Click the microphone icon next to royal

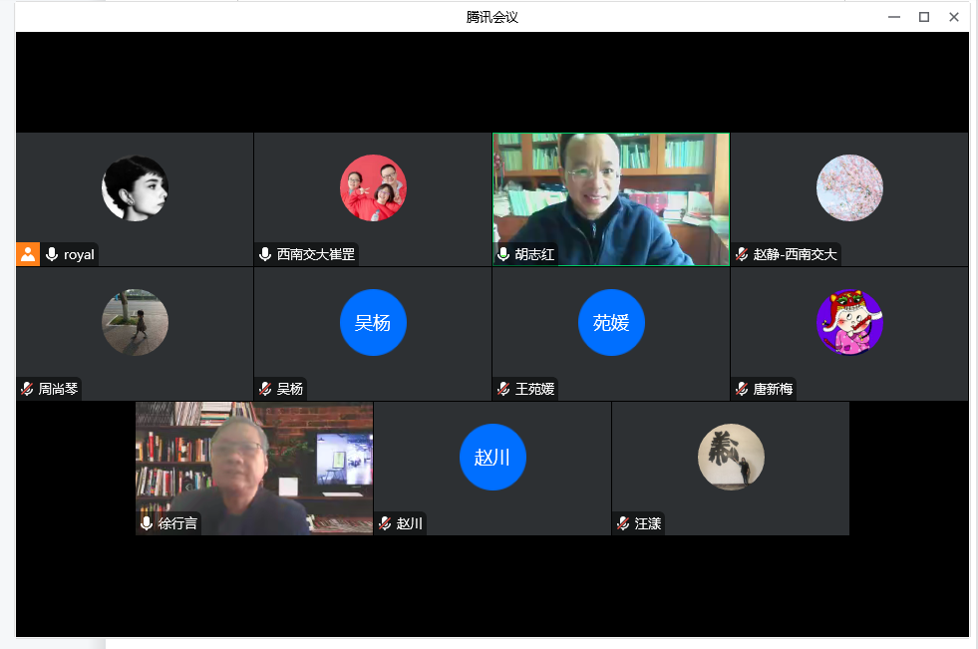tap(52, 254)
